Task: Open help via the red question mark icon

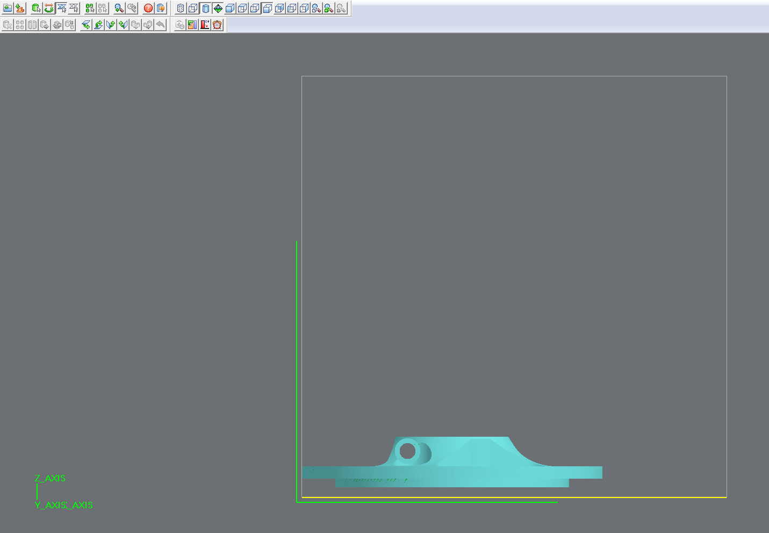Action: pyautogui.click(x=148, y=8)
